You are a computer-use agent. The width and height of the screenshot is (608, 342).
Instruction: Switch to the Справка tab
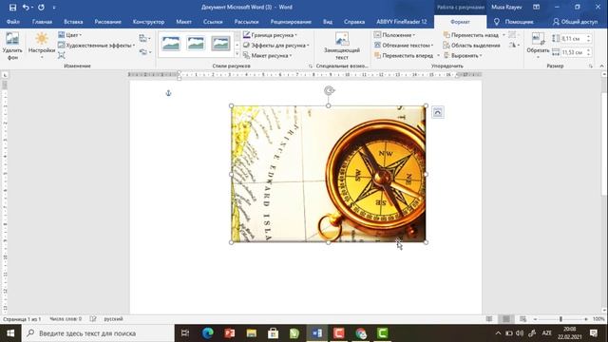354,22
